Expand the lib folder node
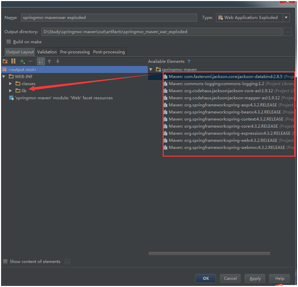The height and width of the screenshot is (287, 298). pyautogui.click(x=11, y=91)
